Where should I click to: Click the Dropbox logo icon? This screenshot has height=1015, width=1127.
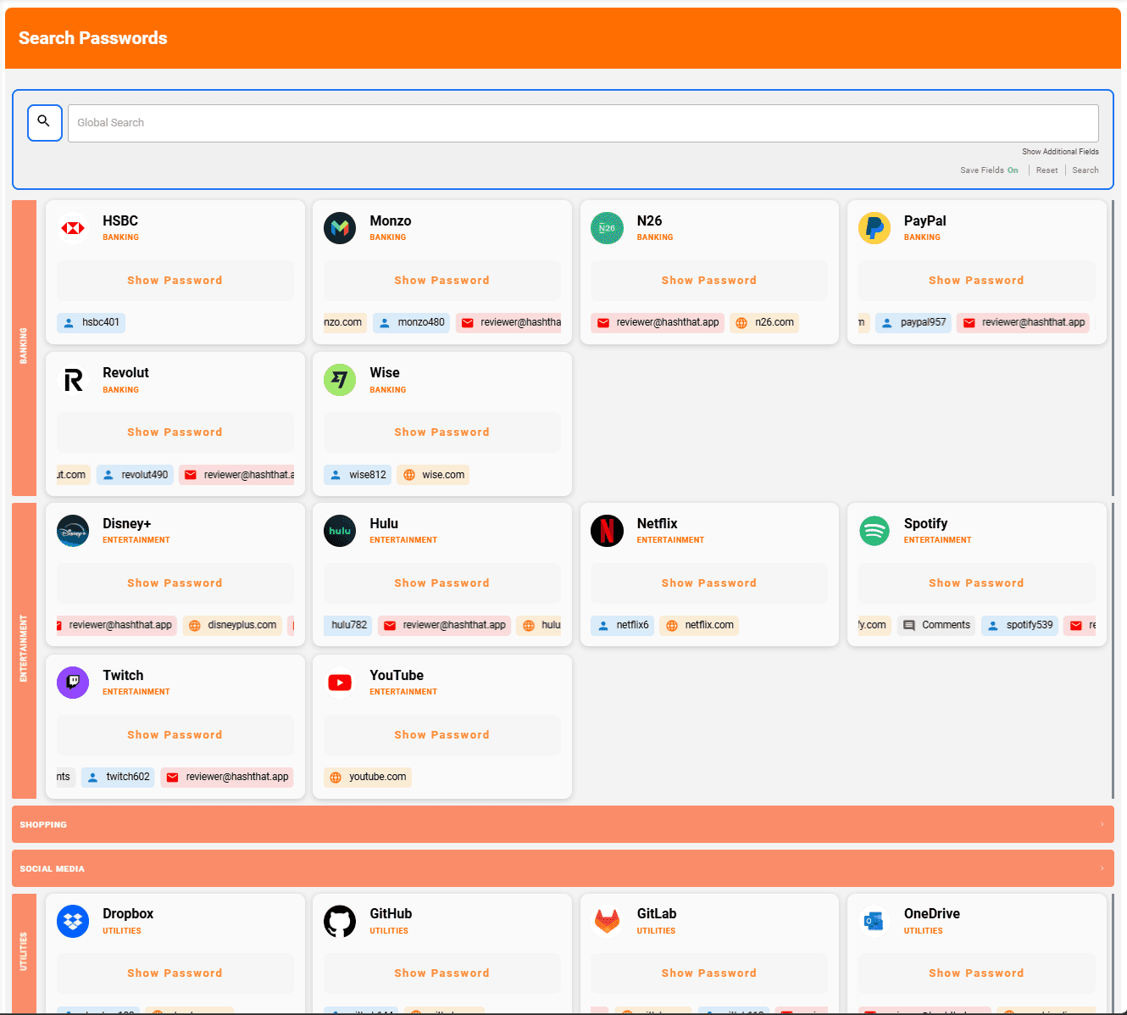tap(73, 921)
